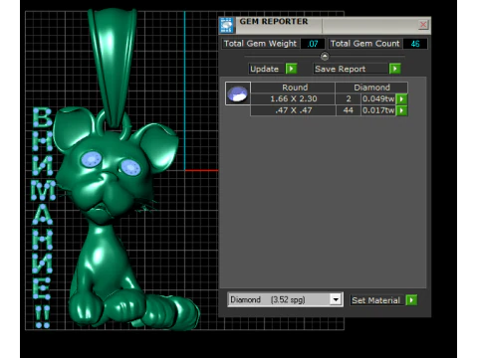Screen dimensions: 478x358
Task: Click the Update button
Action: coord(267,69)
